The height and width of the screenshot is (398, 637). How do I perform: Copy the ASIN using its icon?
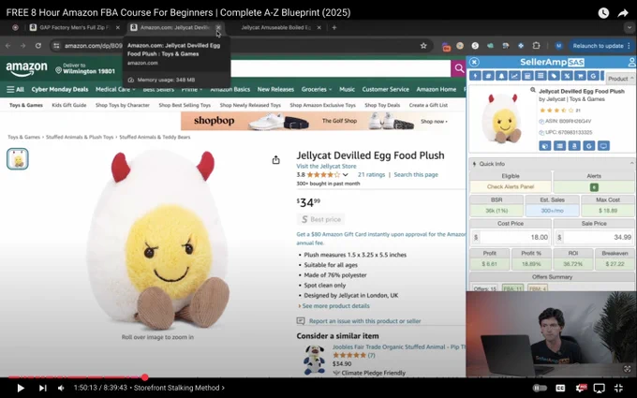click(541, 122)
